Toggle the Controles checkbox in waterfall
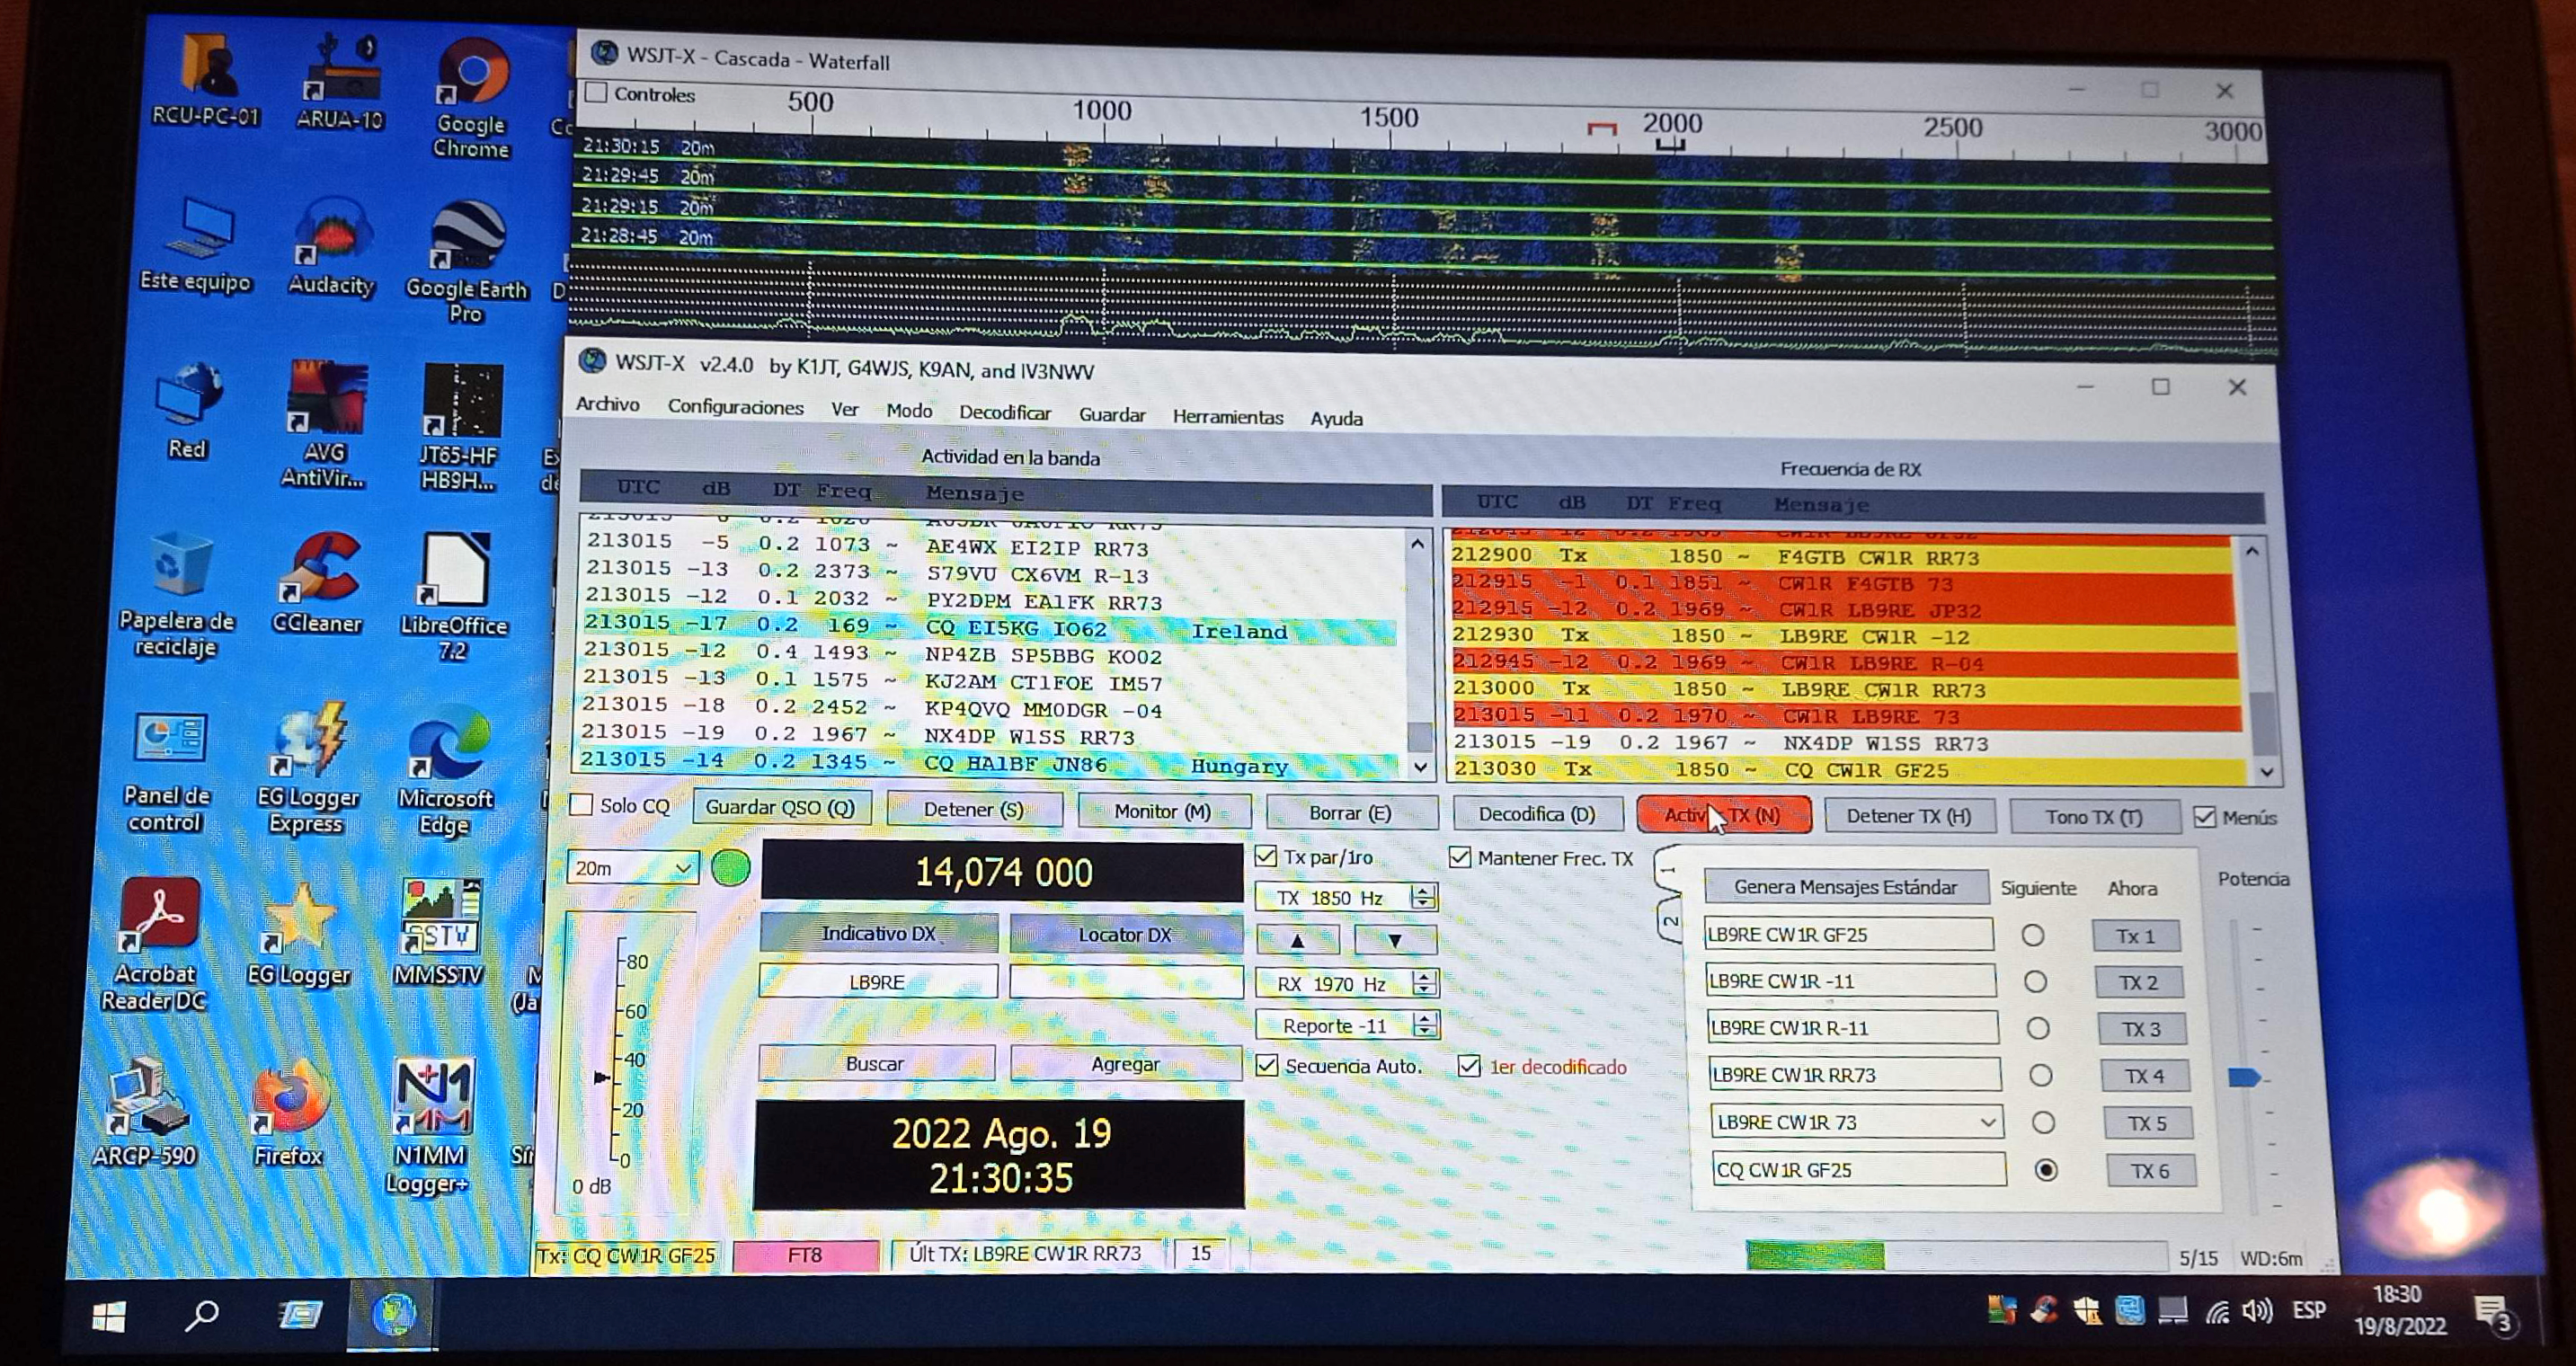2576x1366 pixels. tap(597, 93)
